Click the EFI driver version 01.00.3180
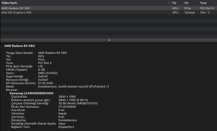Screen dimensions: 217x131 tap(47, 83)
